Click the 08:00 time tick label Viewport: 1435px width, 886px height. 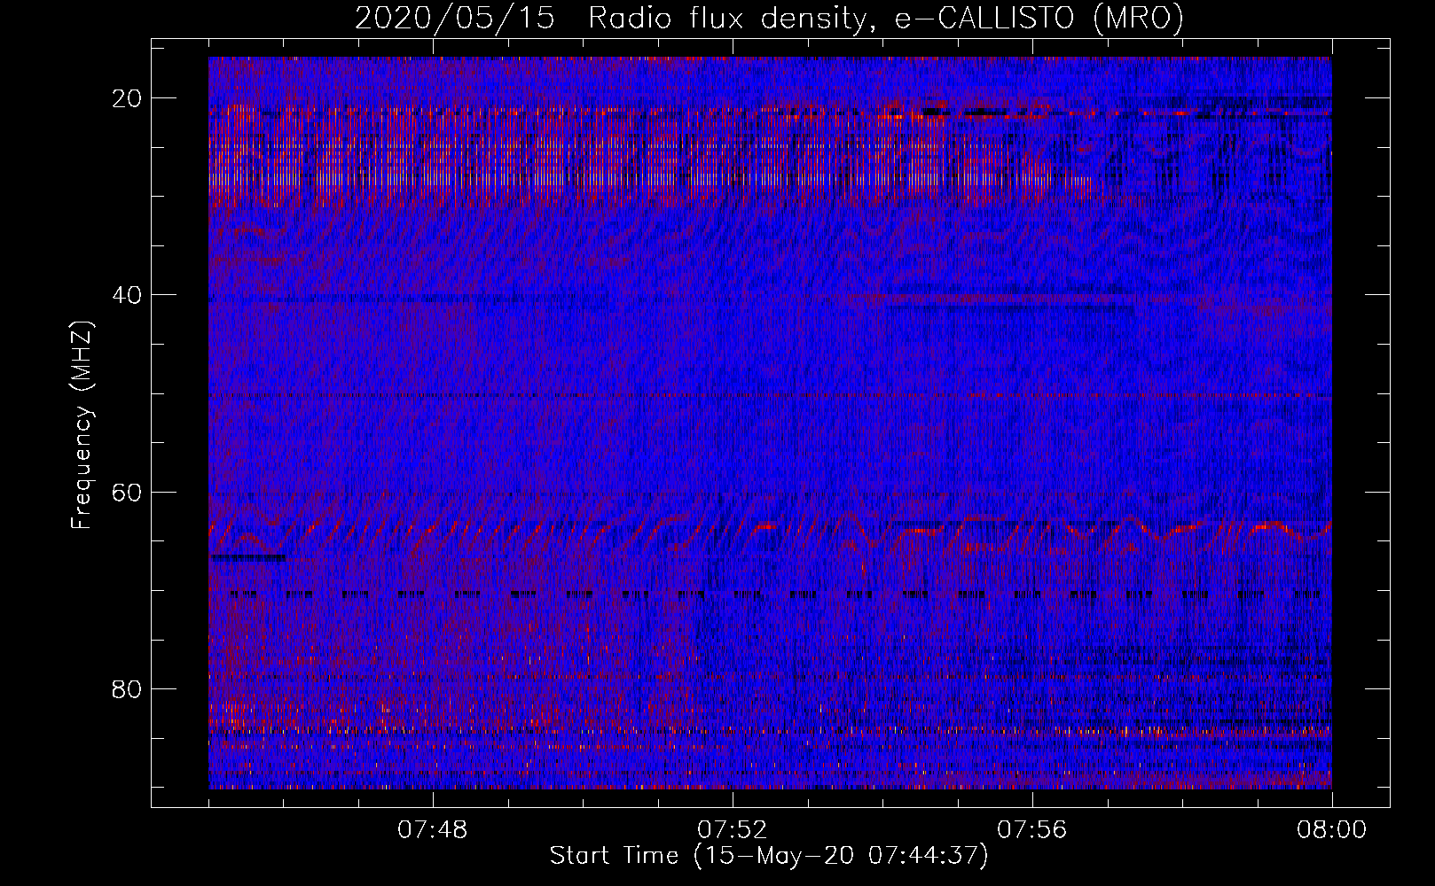point(1332,830)
